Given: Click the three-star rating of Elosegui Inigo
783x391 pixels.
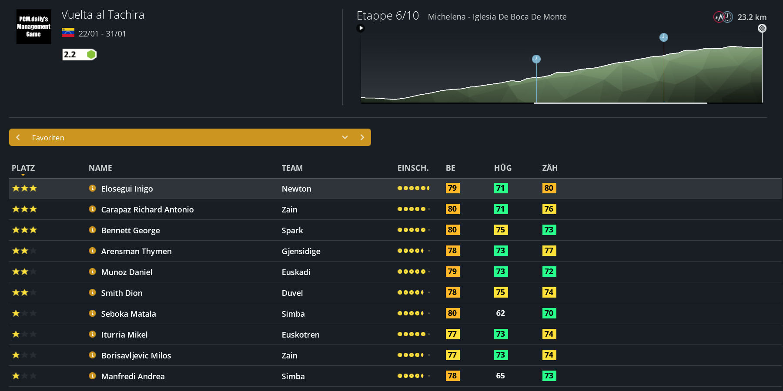Looking at the screenshot, I should click(x=24, y=188).
